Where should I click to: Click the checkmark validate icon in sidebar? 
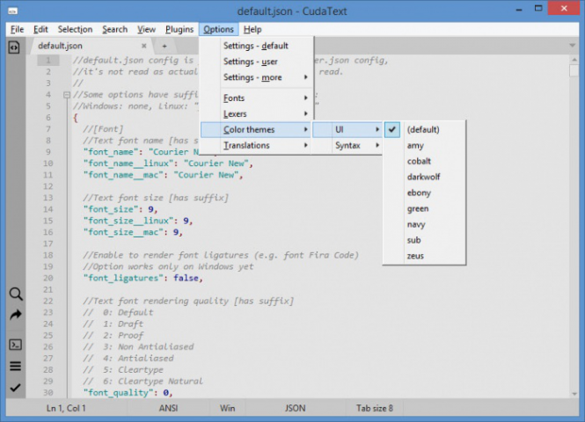click(15, 388)
